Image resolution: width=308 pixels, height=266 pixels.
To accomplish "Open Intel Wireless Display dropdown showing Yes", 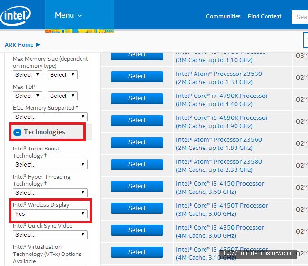I will [50, 213].
